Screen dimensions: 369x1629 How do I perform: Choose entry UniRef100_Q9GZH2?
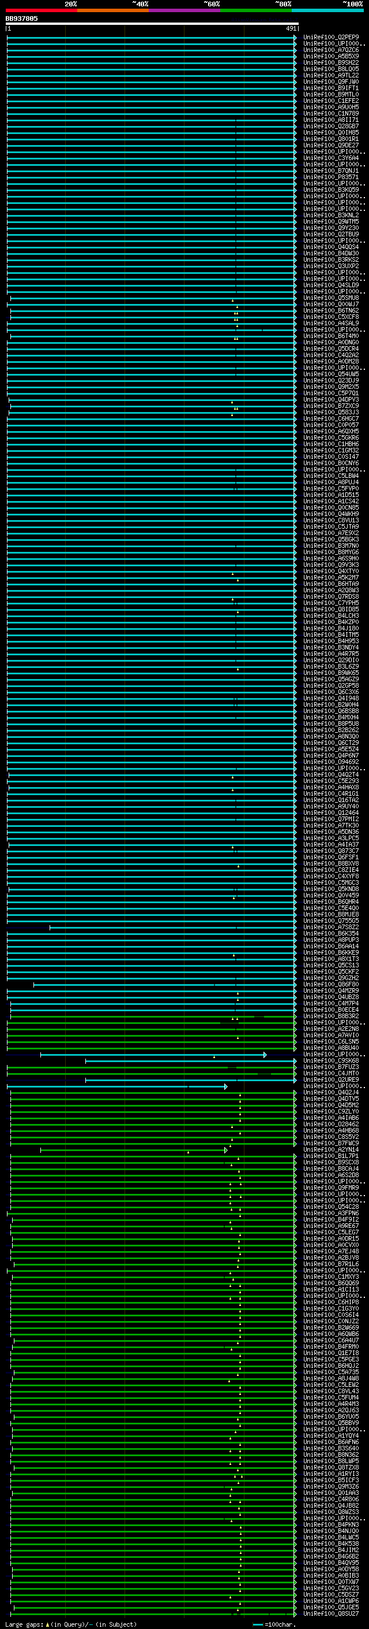point(330,978)
